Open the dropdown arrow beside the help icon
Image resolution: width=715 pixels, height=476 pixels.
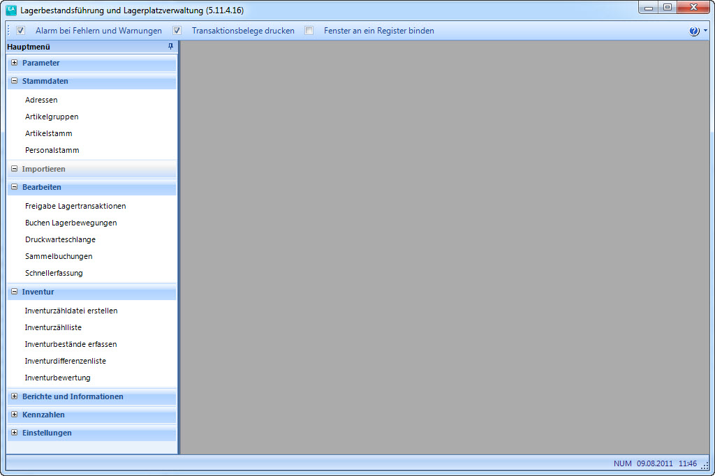[705, 31]
